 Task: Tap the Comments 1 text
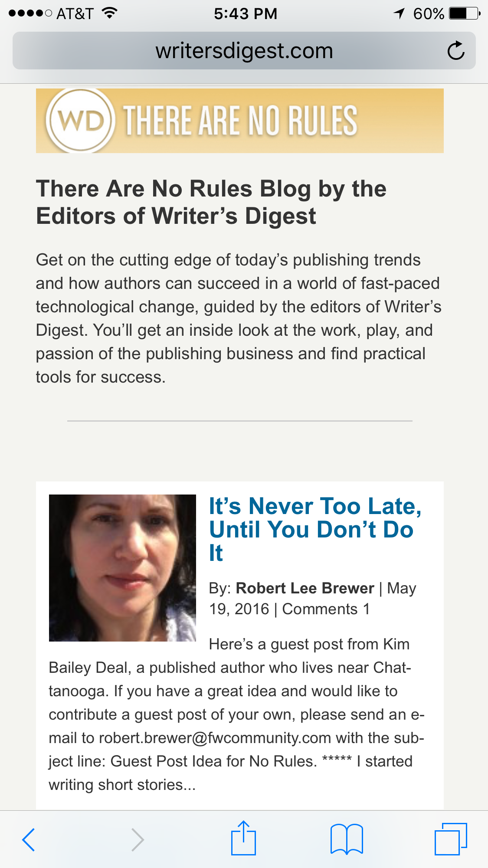326,609
